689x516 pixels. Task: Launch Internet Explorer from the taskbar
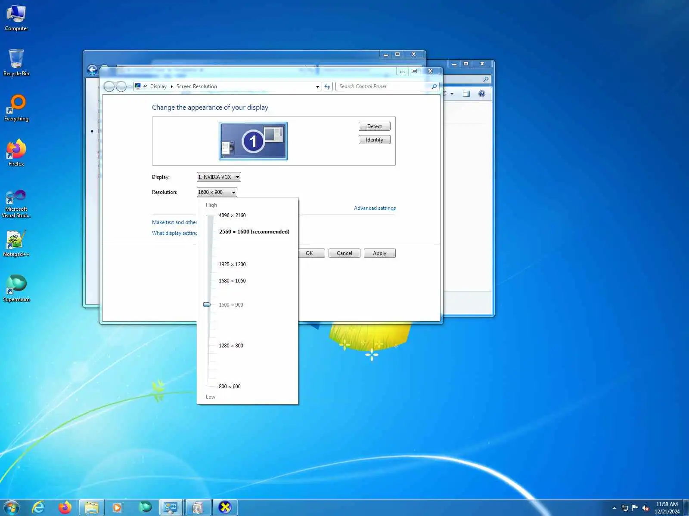[39, 507]
